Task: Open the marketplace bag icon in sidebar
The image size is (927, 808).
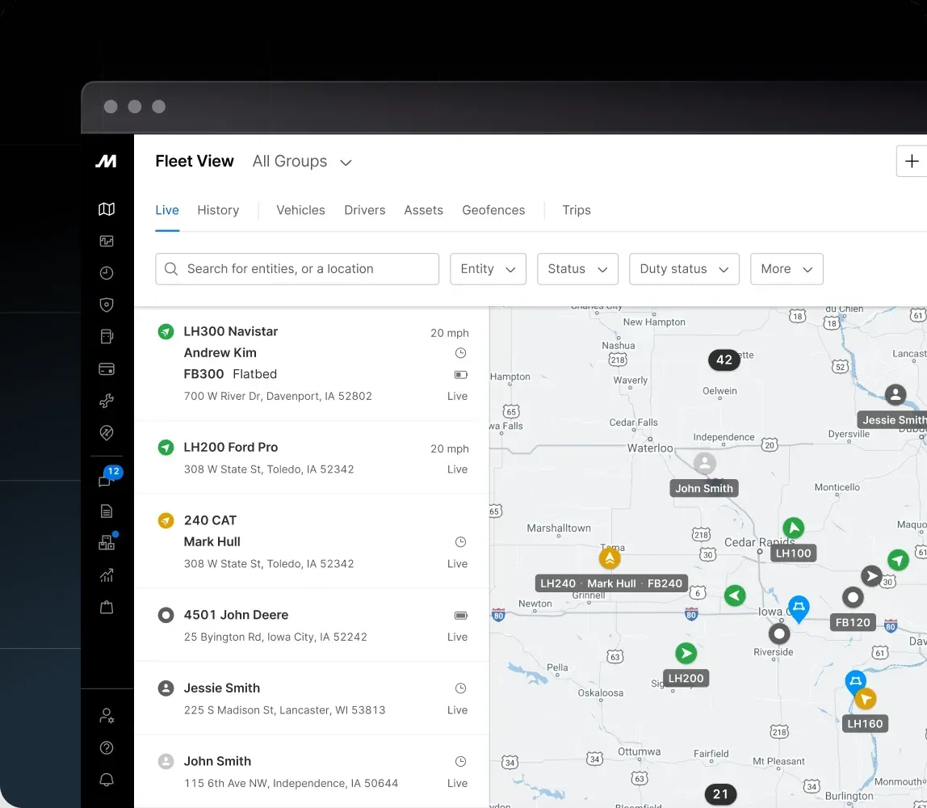Action: pos(107,607)
